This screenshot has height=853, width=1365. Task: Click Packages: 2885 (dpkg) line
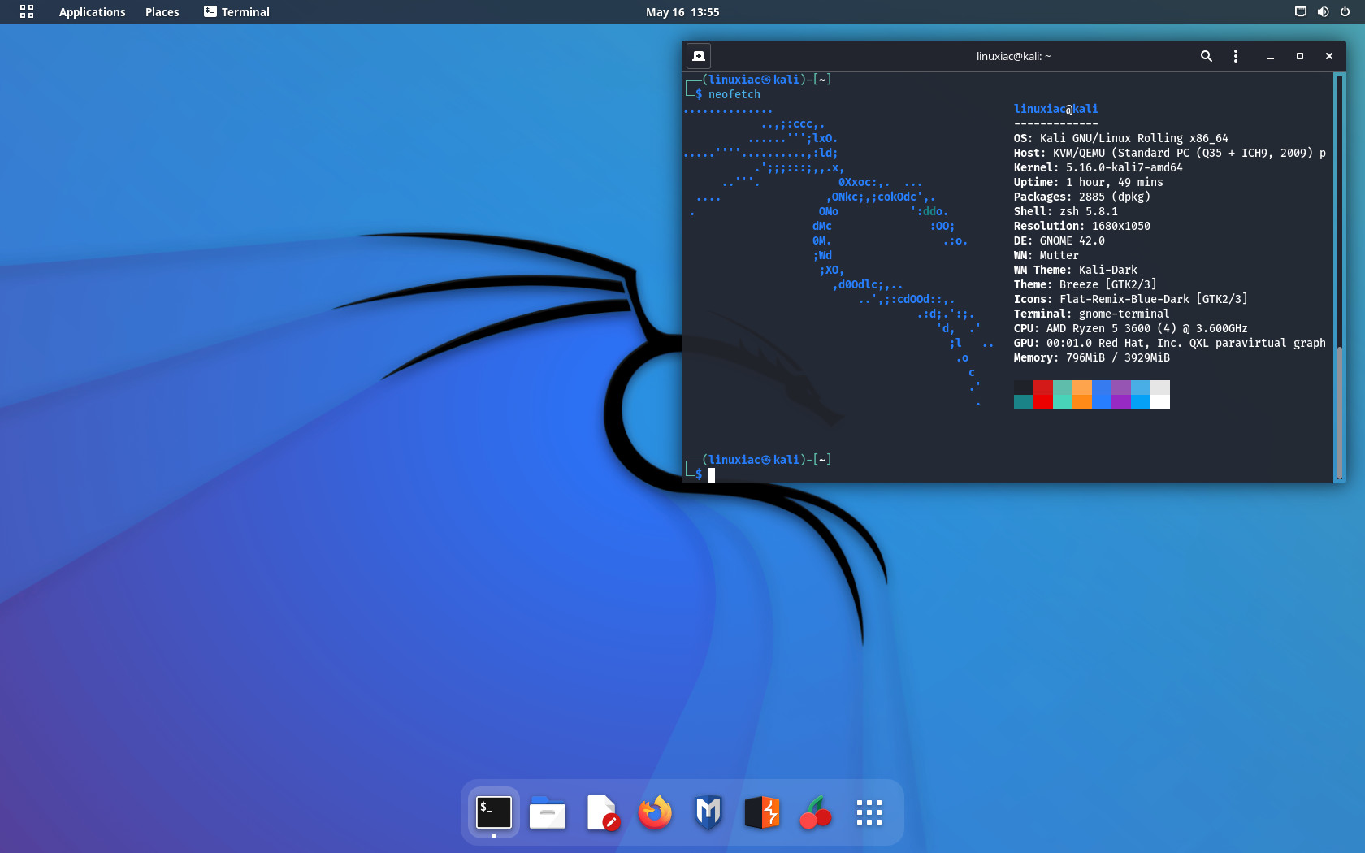(x=1082, y=197)
